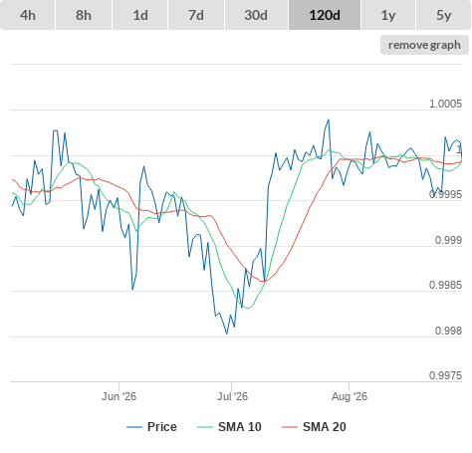Screen dimensions: 472x453
Task: Click the remove graph button
Action: click(424, 45)
